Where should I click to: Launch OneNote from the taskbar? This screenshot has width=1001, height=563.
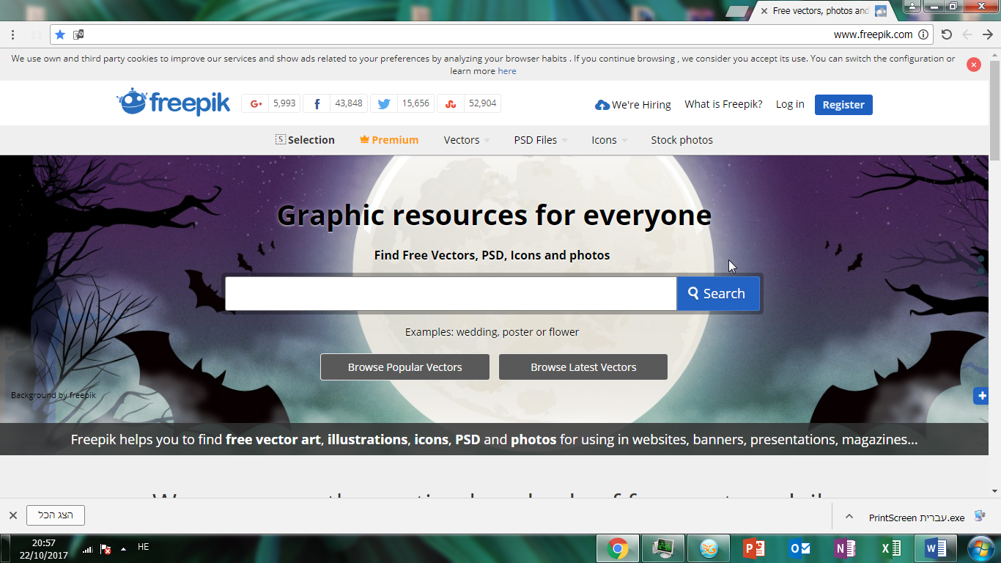pos(845,548)
